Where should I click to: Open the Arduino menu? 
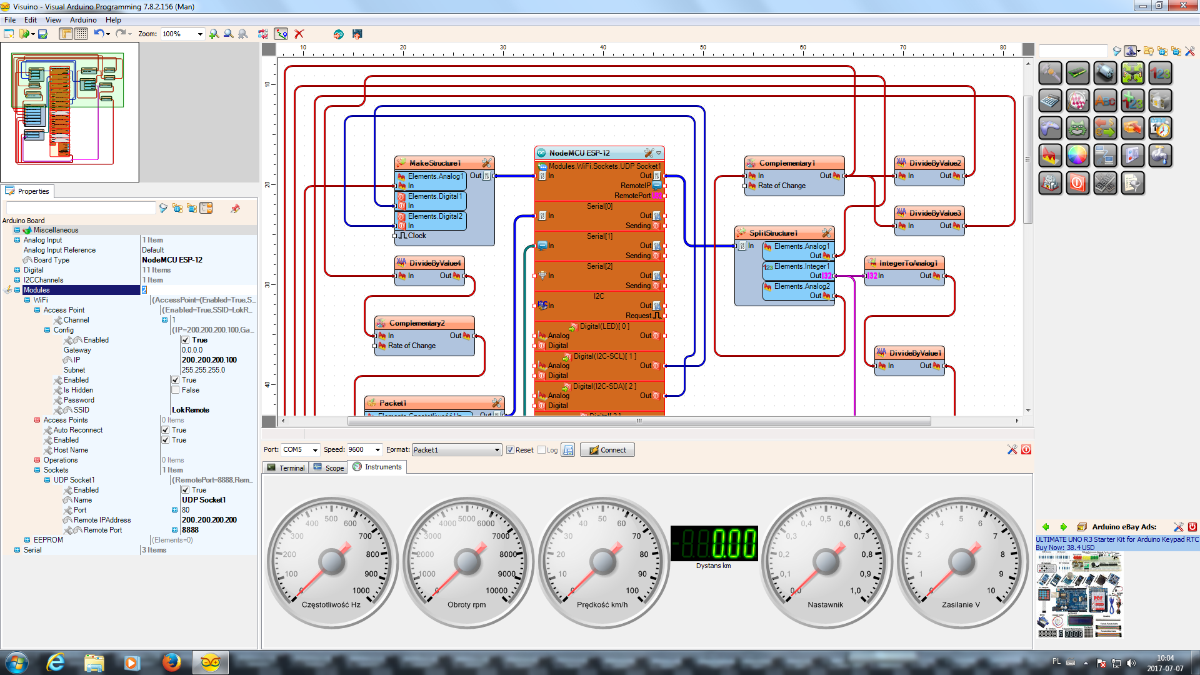83,20
